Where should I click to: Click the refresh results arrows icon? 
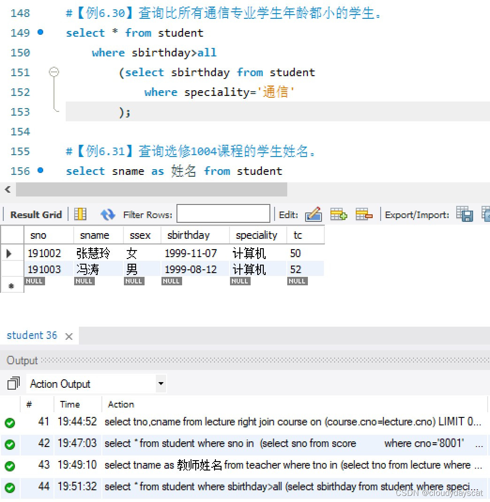click(107, 214)
